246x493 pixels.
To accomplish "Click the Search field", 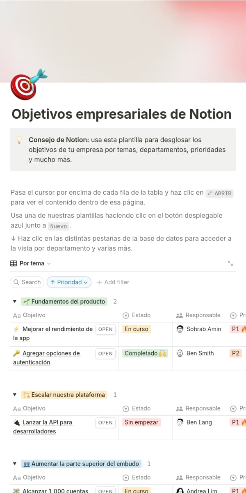I will pyautogui.click(x=27, y=282).
